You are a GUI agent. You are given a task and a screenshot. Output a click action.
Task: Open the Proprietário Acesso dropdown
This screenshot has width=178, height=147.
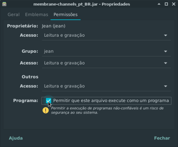[107, 35]
